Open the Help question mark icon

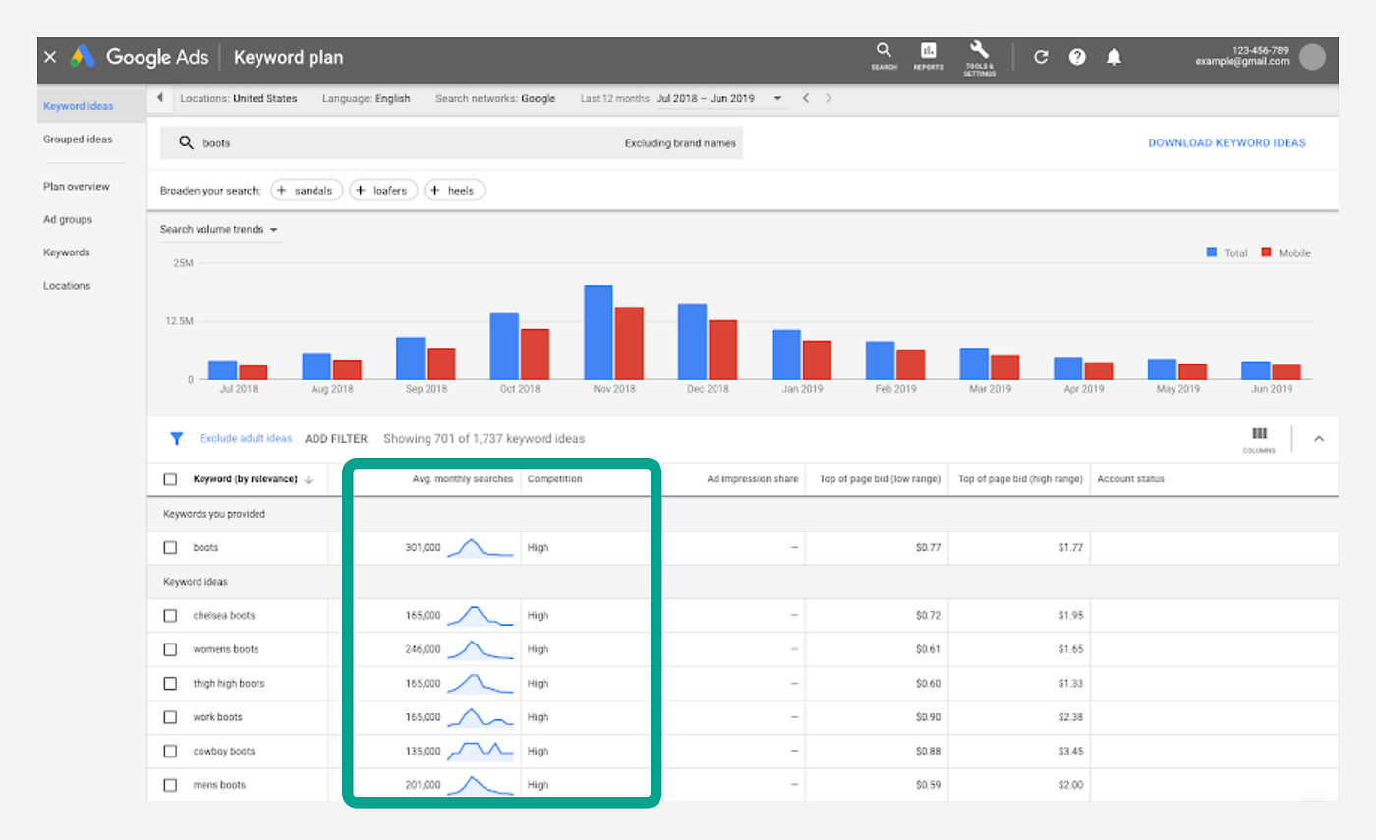point(1077,57)
